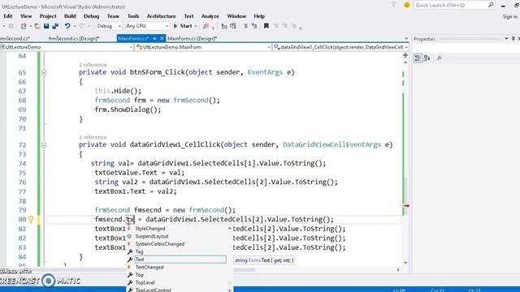Switch to the frmSecond.cs code tab
This screenshot has width=520, height=292.
[15, 38]
